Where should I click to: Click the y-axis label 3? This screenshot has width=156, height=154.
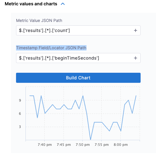point(20,127)
